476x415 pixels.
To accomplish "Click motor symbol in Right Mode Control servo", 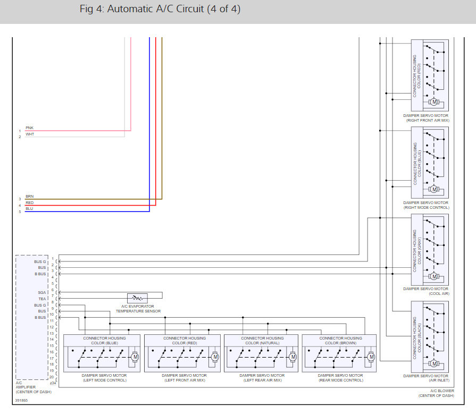I will coord(434,189).
